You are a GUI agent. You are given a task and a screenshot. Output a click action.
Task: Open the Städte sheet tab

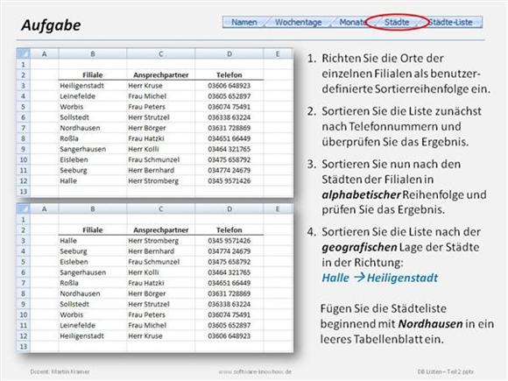[397, 22]
